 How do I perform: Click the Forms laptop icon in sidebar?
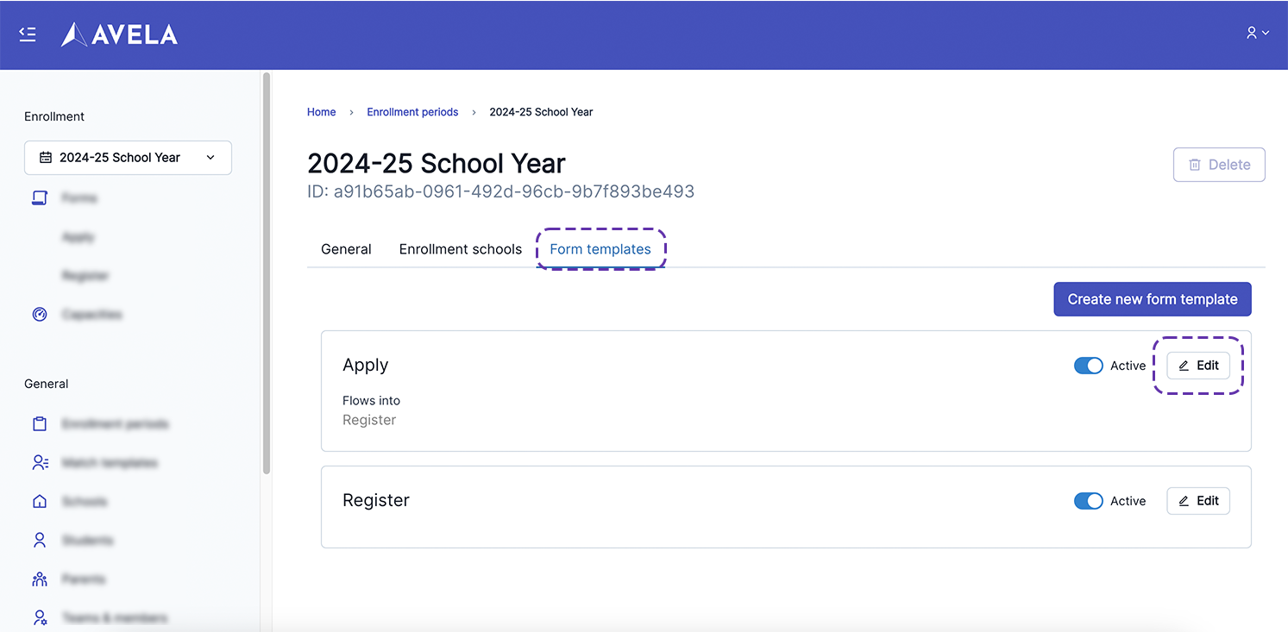pos(40,198)
